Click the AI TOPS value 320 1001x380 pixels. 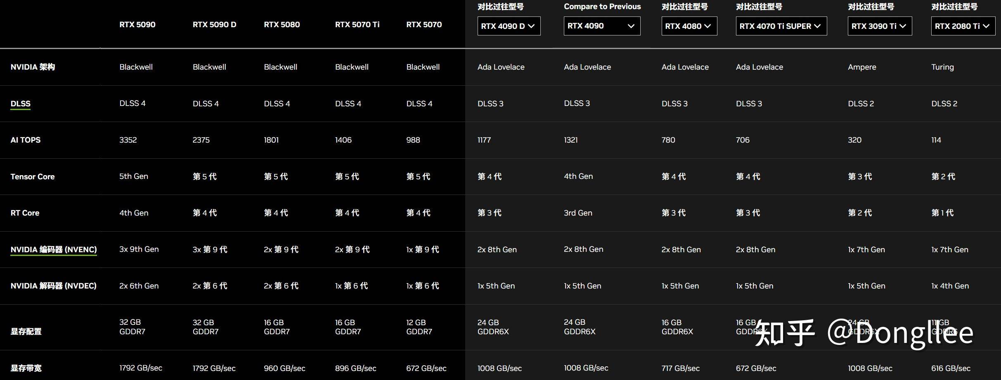(x=854, y=140)
